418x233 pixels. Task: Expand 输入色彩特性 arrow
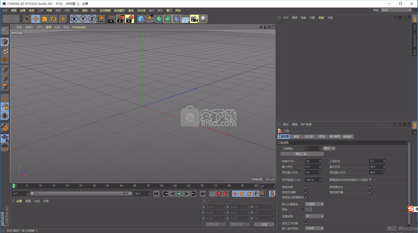(x=279, y=228)
